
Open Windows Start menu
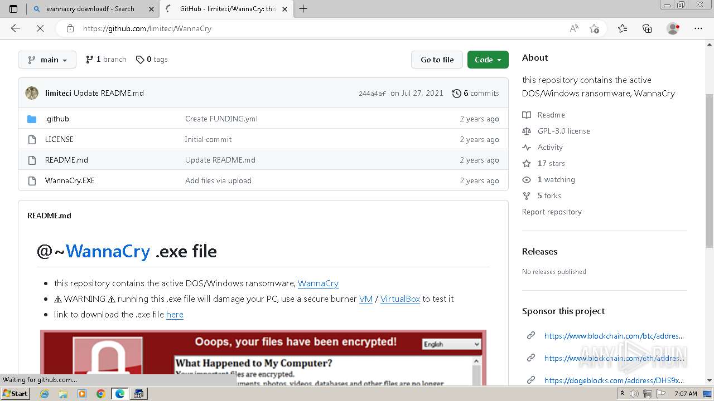click(15, 393)
